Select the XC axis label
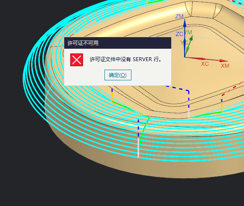Image resolution: width=244 pixels, height=206 pixels. tap(205, 64)
